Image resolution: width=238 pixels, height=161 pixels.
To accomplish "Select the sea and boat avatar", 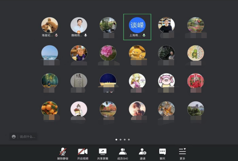I will [50, 52].
